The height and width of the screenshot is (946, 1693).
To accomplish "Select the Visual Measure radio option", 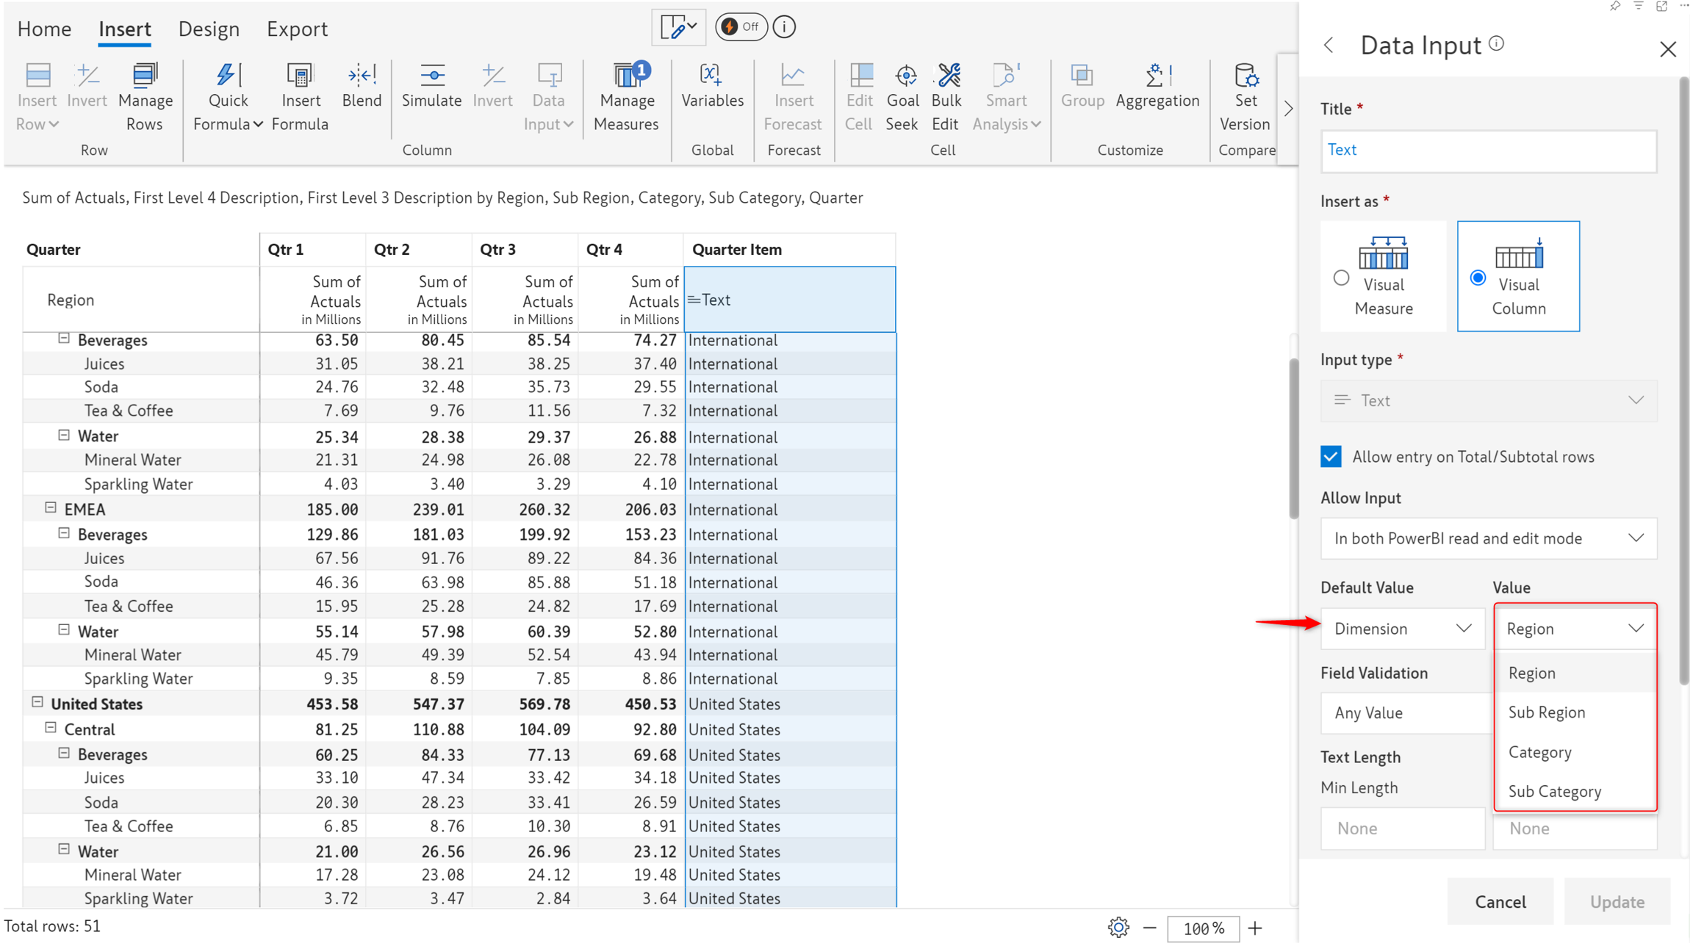I will tap(1341, 278).
